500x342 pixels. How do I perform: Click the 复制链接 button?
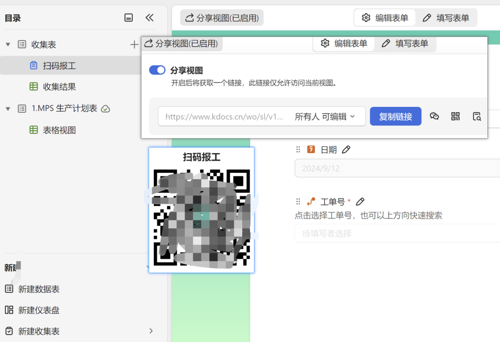(x=396, y=116)
